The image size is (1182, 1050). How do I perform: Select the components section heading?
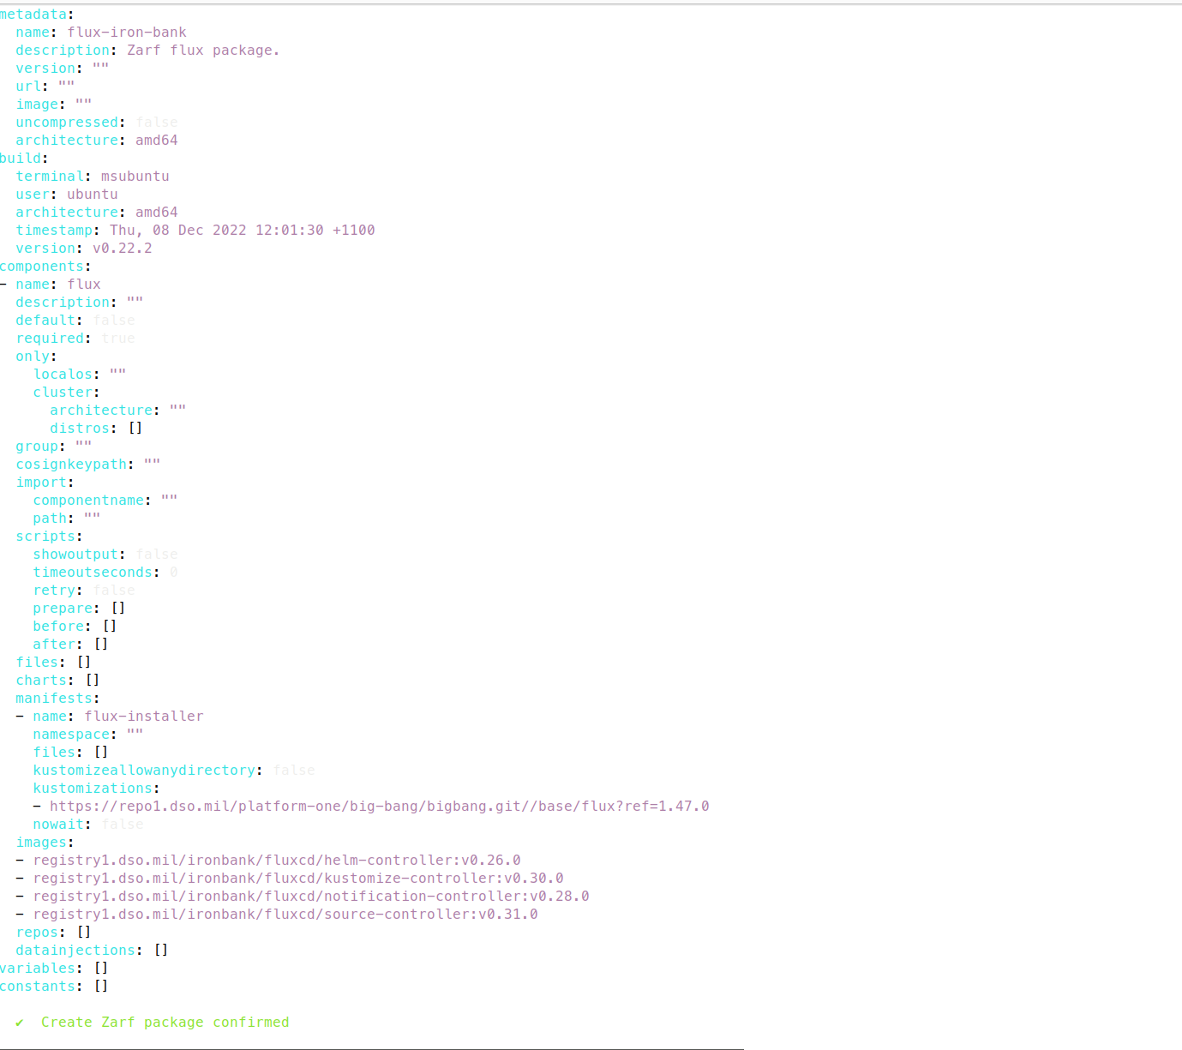coord(43,266)
